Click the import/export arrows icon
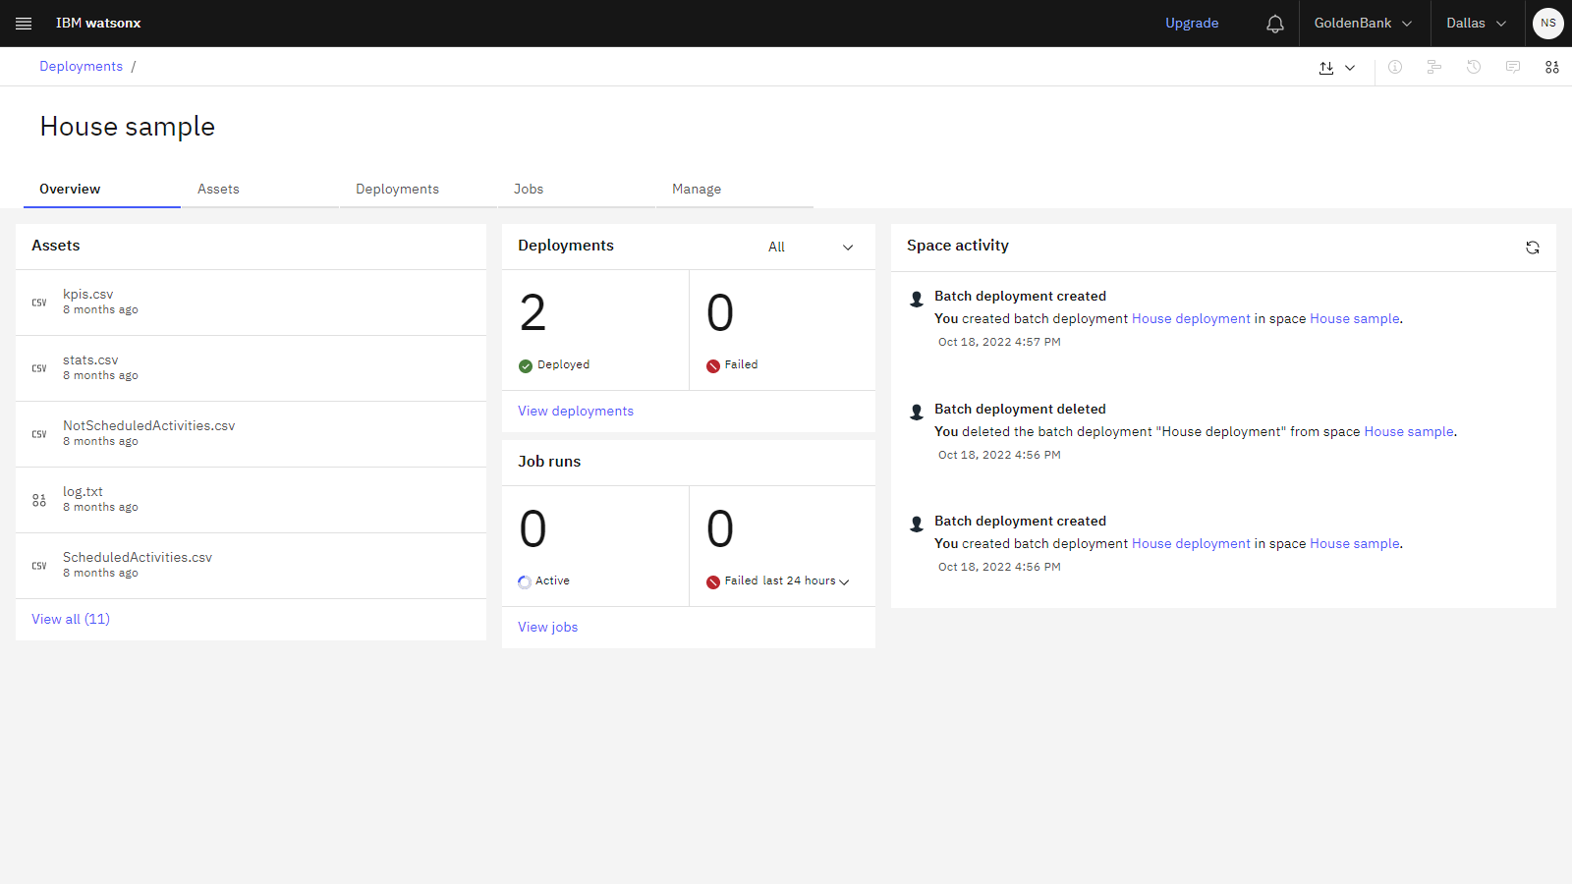Image resolution: width=1572 pixels, height=884 pixels. pyautogui.click(x=1326, y=68)
